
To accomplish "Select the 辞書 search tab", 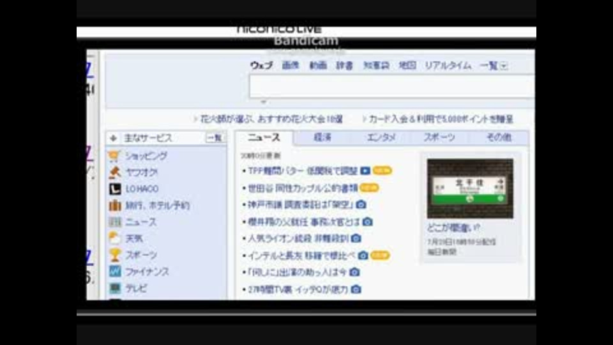I will click(x=344, y=65).
